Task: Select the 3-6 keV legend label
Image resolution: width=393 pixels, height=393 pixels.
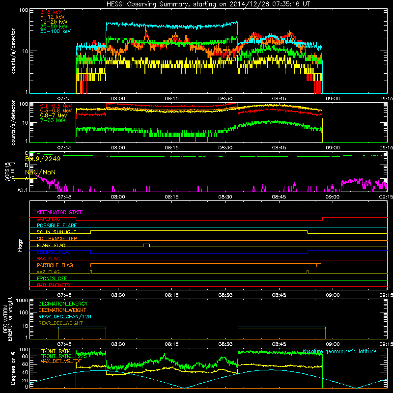Action: [51, 12]
